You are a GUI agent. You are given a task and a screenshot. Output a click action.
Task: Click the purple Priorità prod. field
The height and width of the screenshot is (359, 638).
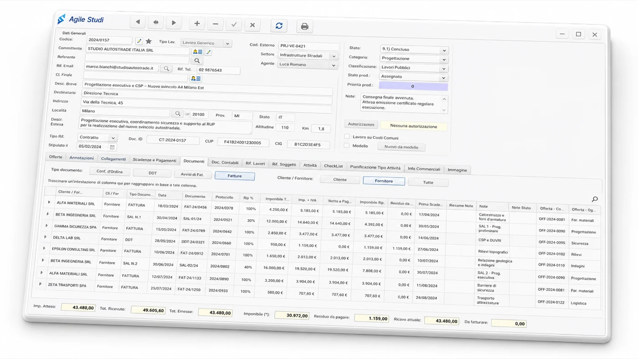tap(413, 86)
